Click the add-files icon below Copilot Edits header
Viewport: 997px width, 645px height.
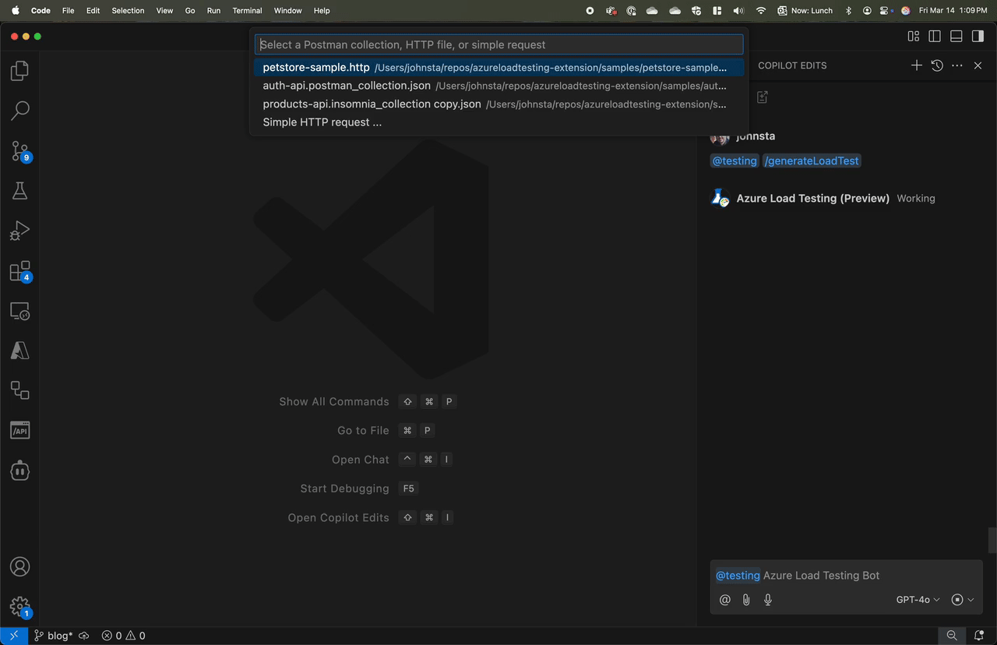pyautogui.click(x=763, y=97)
